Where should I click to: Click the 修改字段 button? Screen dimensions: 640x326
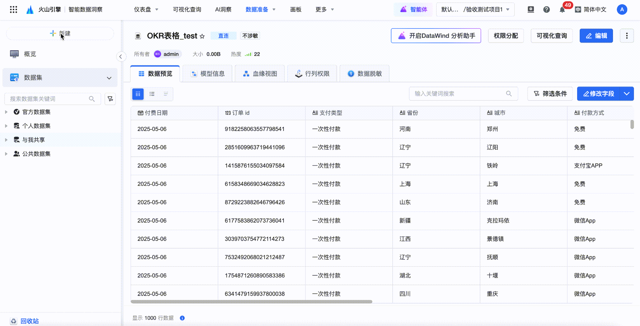pyautogui.click(x=598, y=94)
